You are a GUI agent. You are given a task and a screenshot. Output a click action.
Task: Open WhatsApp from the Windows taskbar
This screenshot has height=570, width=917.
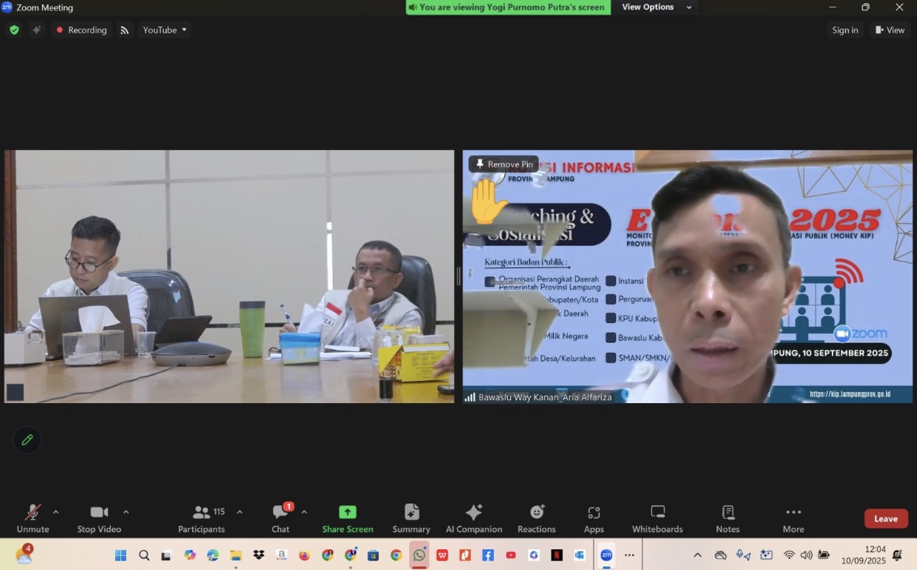point(419,555)
